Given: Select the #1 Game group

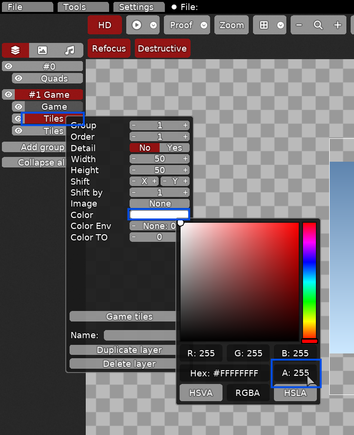Looking at the screenshot, I should point(49,94).
